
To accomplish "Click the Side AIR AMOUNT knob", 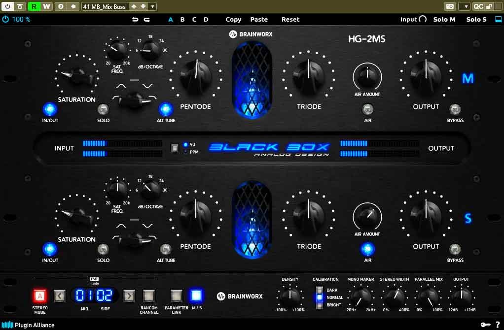I will [x=367, y=217].
